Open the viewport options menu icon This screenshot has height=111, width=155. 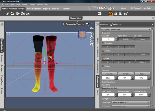pyautogui.click(x=92, y=24)
